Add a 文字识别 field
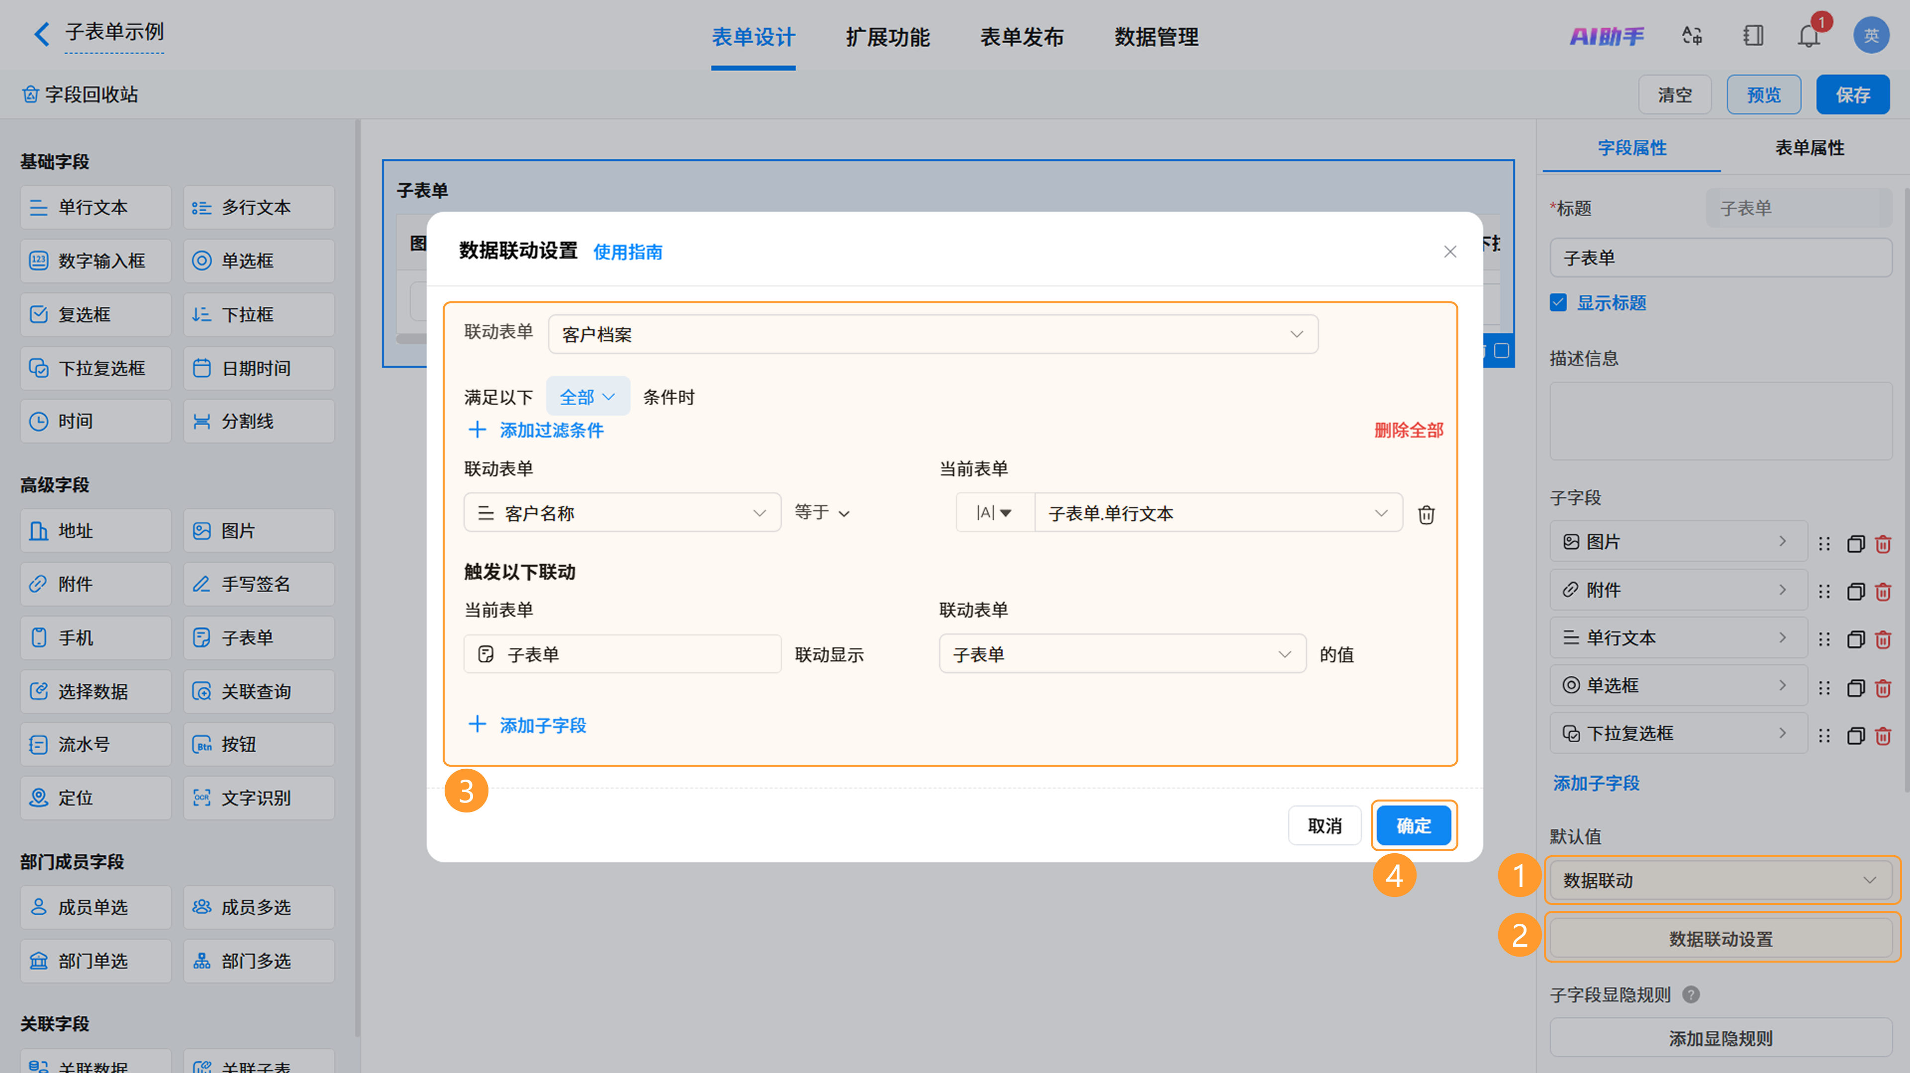 tap(259, 798)
